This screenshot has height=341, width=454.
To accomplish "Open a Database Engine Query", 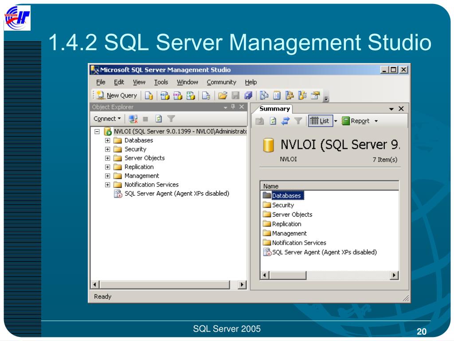I will click(x=149, y=95).
